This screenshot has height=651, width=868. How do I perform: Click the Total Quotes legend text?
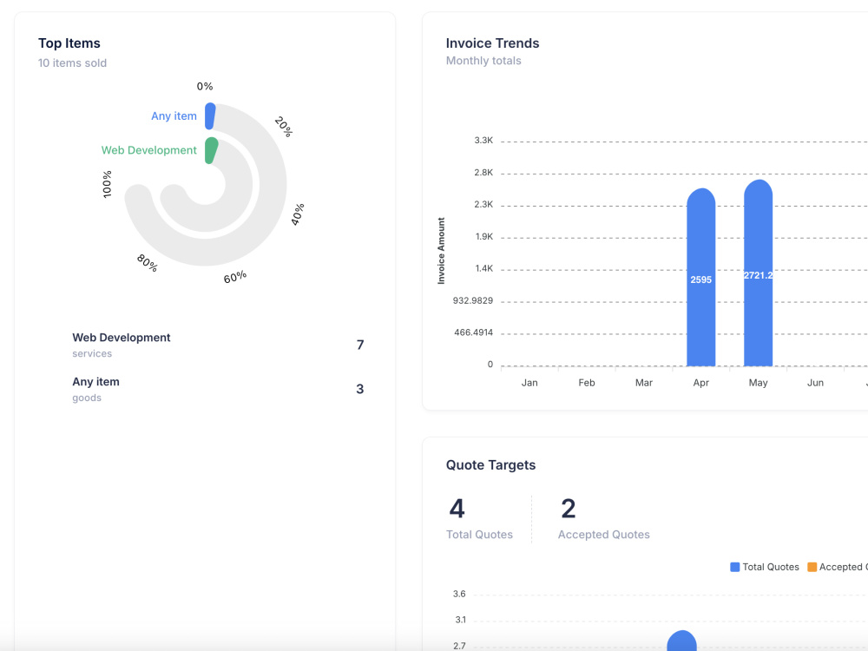[771, 567]
